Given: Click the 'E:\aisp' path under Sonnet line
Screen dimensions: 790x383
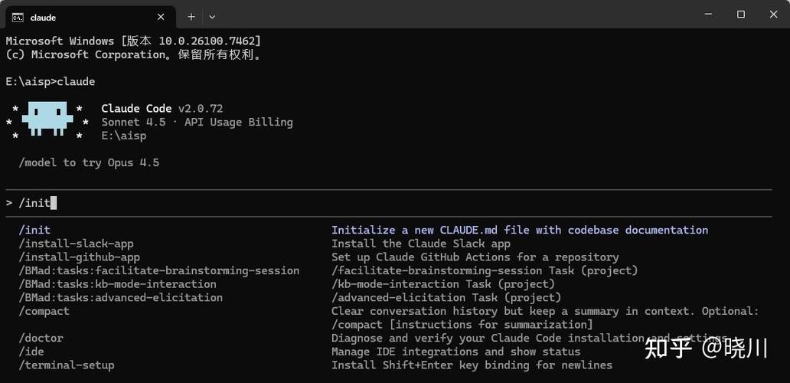Looking at the screenshot, I should tap(123, 136).
